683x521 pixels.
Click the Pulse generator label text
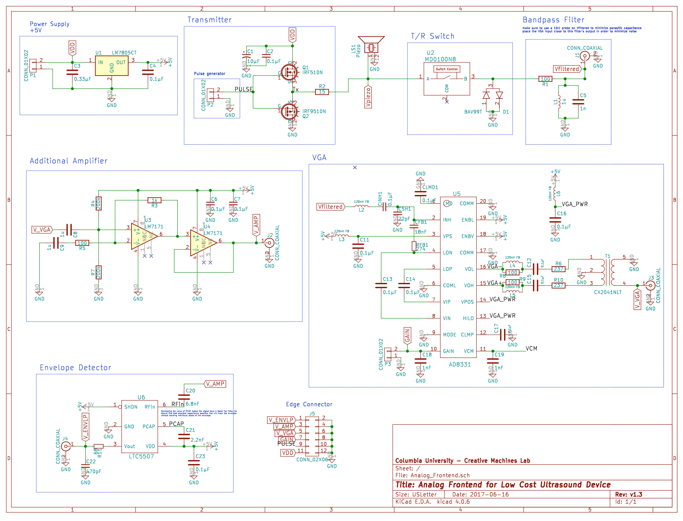(x=210, y=74)
